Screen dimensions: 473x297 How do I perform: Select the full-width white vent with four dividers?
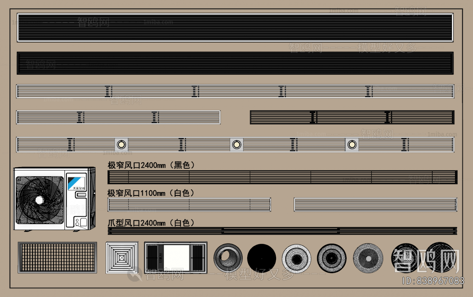click(235, 91)
